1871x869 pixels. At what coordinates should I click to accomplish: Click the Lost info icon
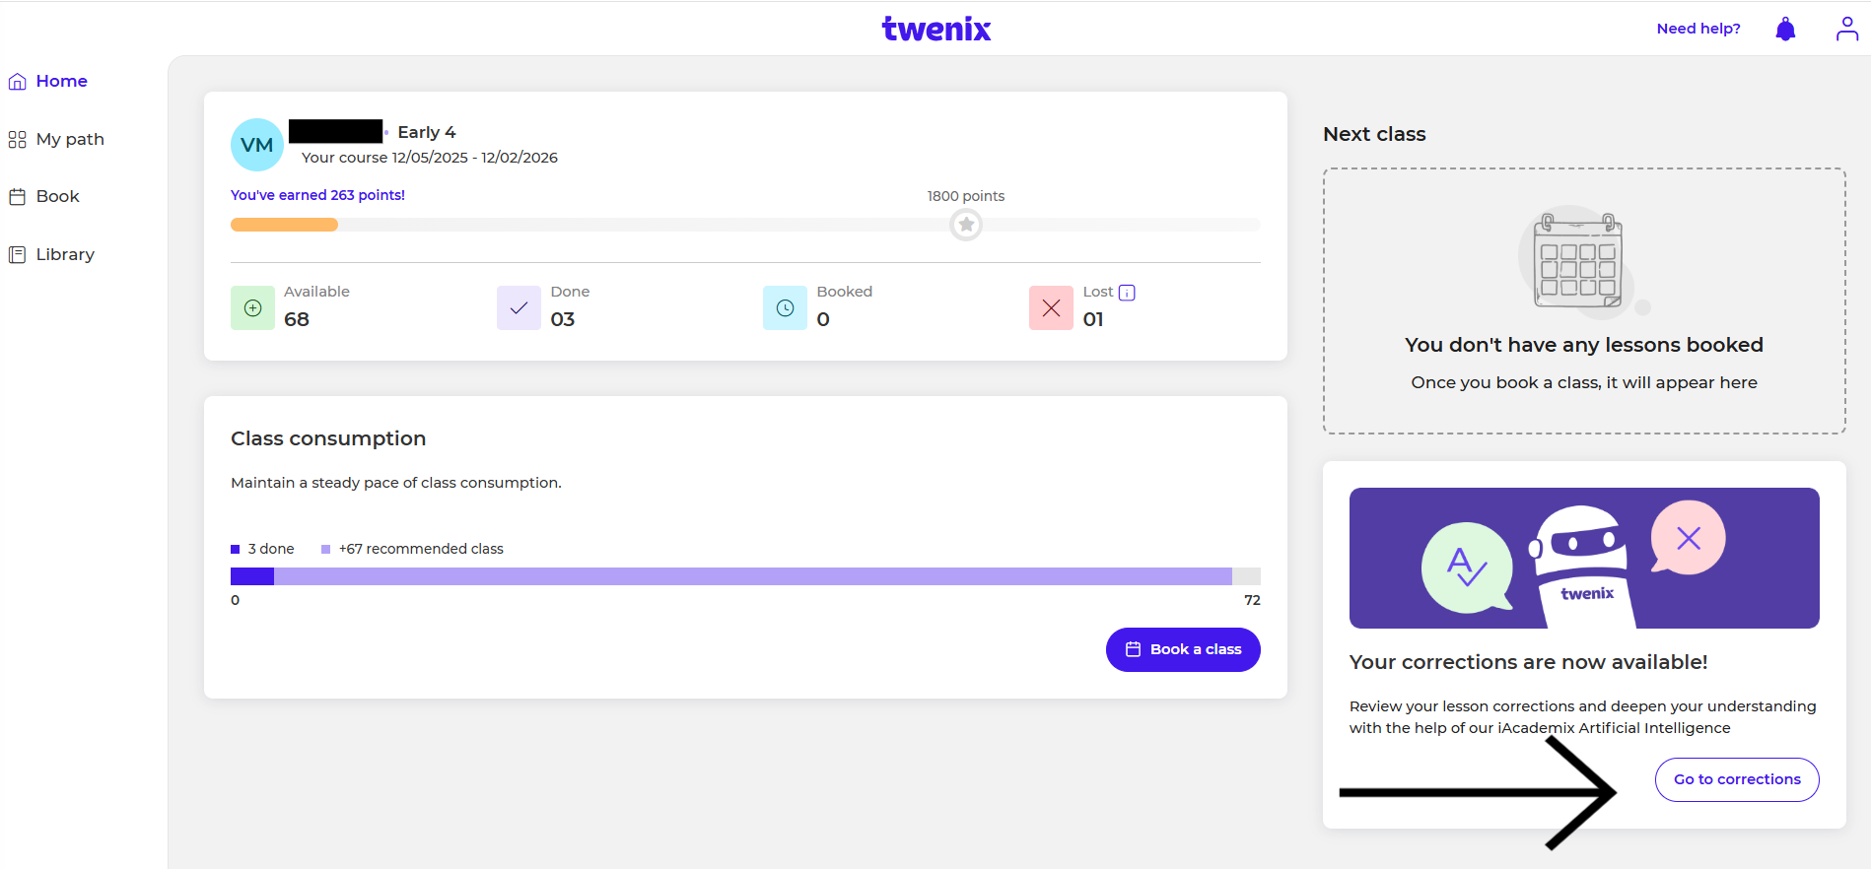click(1127, 293)
